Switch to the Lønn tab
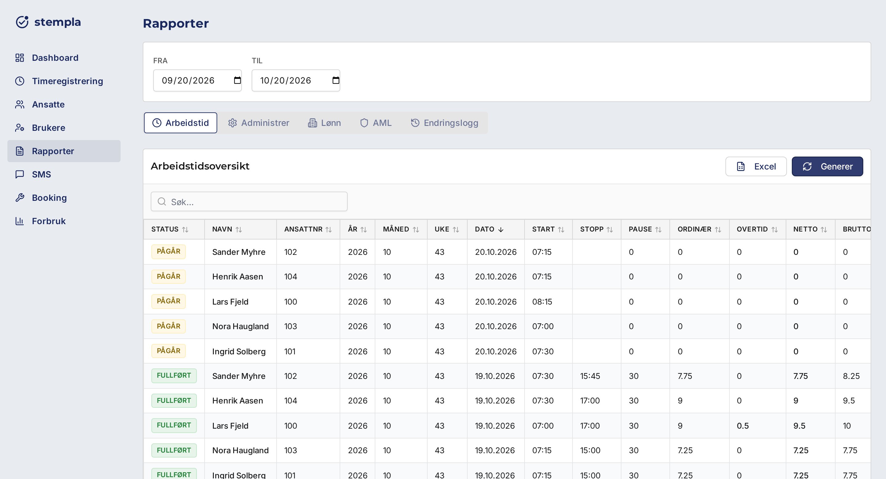Viewport: 886px width, 479px height. (x=324, y=123)
